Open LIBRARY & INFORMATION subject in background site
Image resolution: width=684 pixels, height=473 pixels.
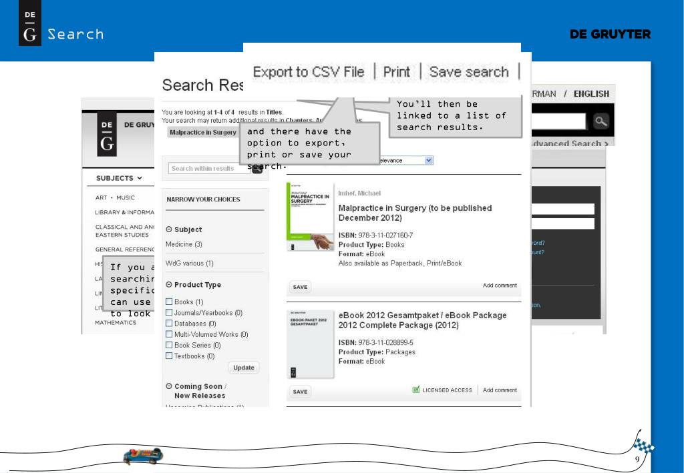click(x=124, y=212)
